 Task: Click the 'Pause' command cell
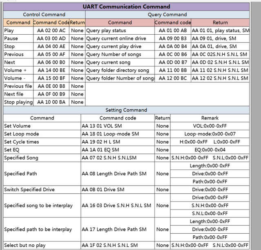point(18,39)
